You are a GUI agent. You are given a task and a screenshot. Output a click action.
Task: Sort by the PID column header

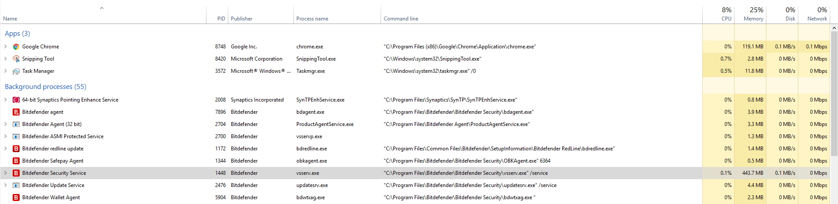pyautogui.click(x=217, y=14)
